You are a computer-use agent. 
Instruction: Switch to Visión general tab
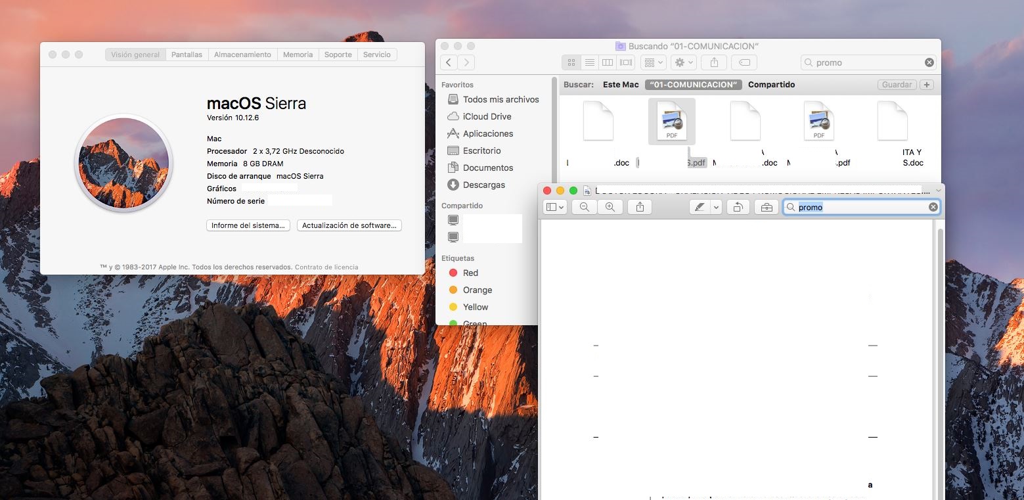(x=135, y=55)
